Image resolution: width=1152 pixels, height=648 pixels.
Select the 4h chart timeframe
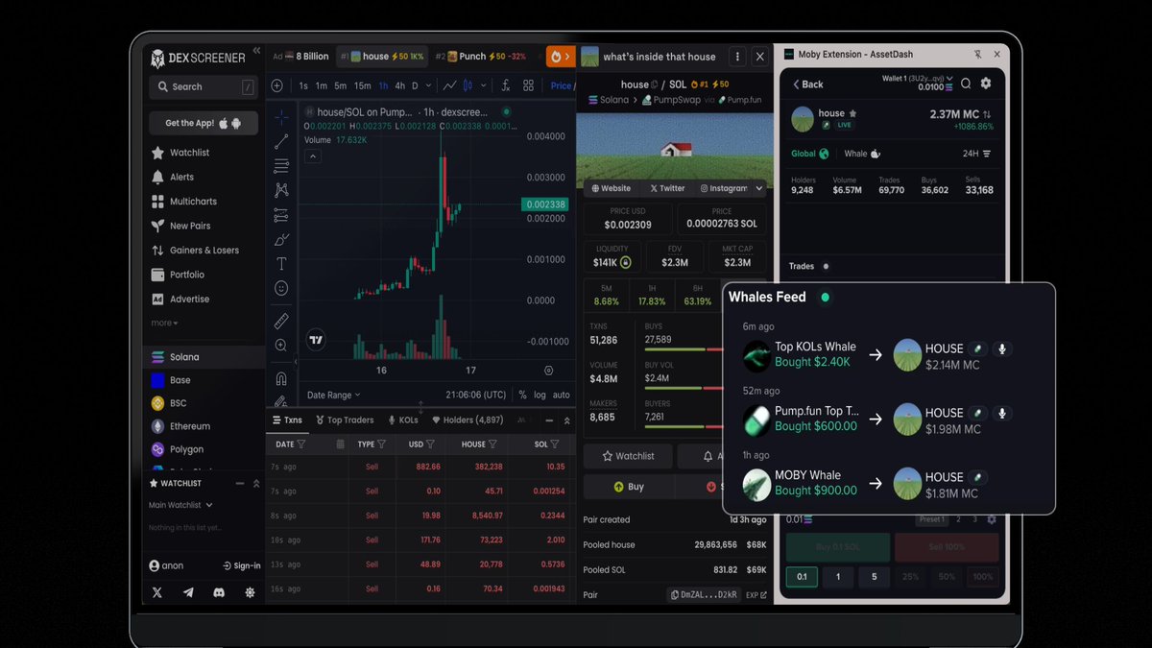coord(399,85)
